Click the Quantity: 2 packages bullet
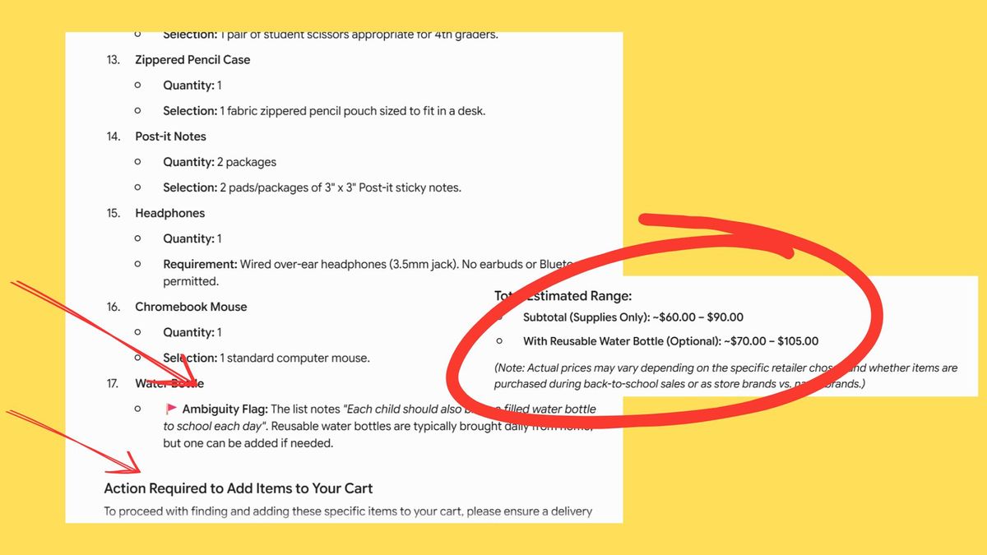The image size is (987, 555). [220, 162]
